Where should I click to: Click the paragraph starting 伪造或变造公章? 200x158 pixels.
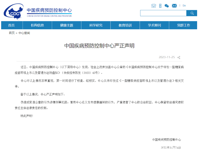[x=99, y=105]
